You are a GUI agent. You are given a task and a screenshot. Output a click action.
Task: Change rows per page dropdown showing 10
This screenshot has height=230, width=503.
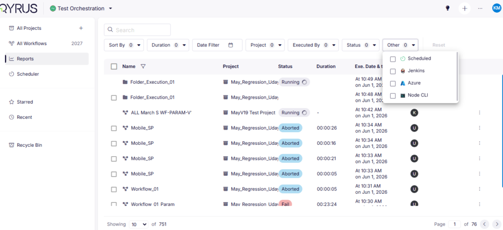tap(139, 224)
